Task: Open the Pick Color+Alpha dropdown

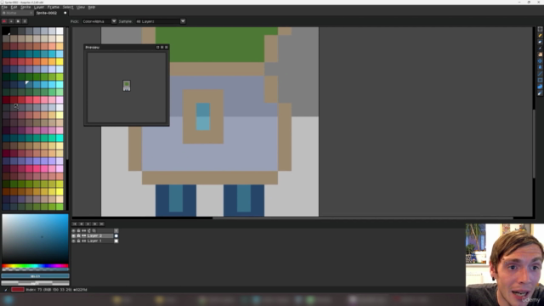Action: tap(114, 21)
